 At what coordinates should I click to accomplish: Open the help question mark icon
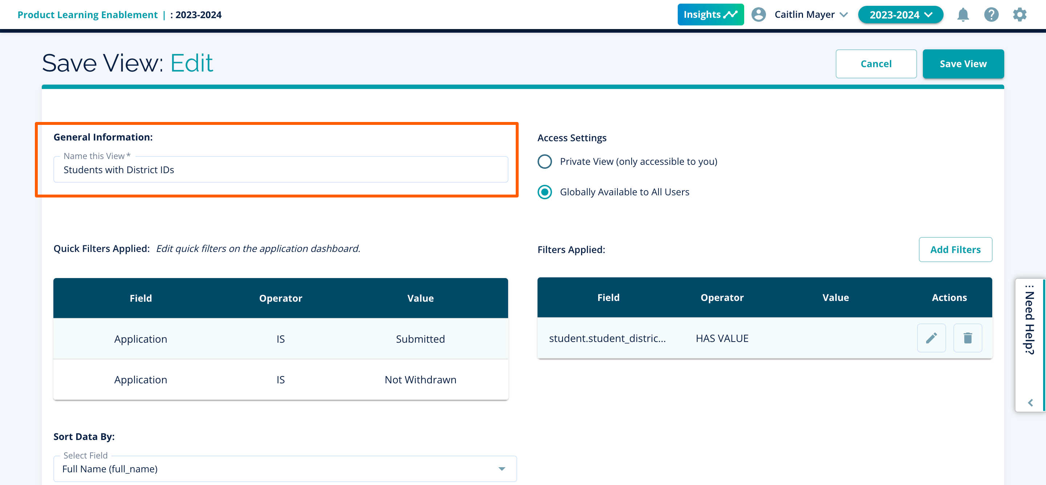pos(991,15)
